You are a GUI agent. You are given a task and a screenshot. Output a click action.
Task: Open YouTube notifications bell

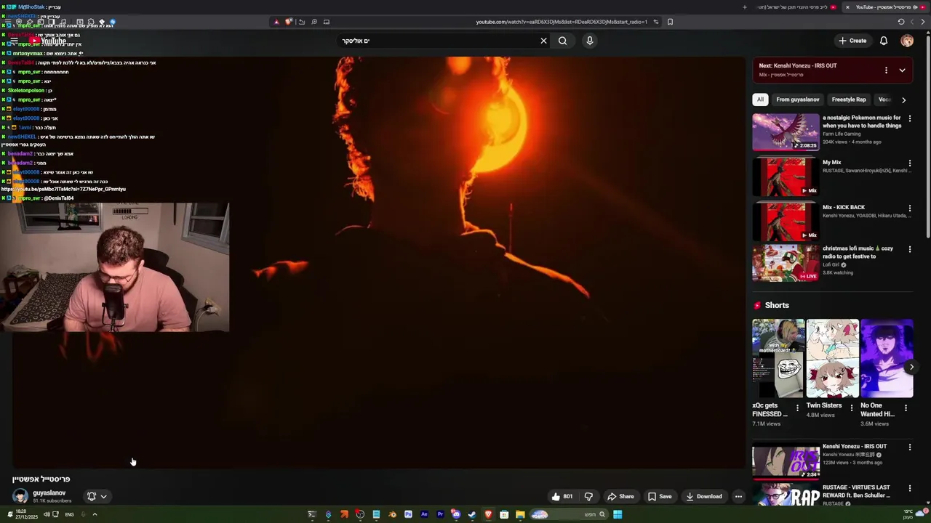coord(884,41)
